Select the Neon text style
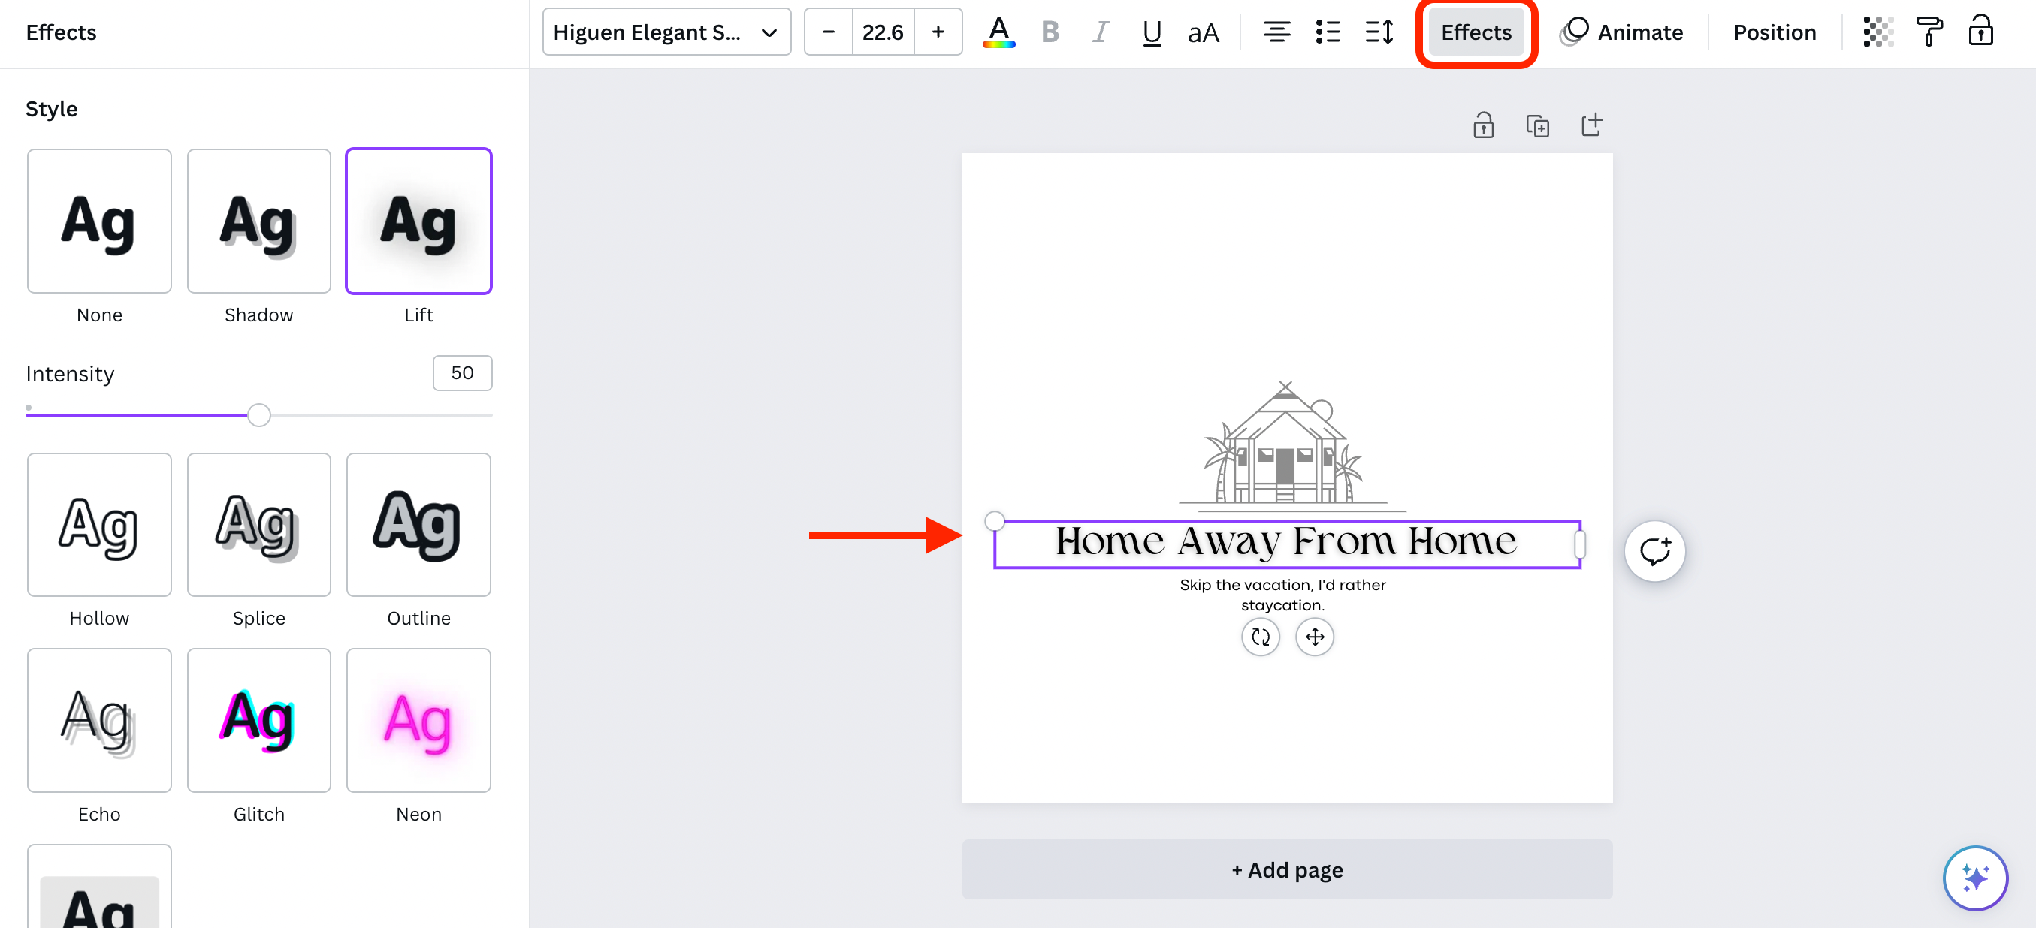Image resolution: width=2036 pixels, height=928 pixels. (x=419, y=720)
